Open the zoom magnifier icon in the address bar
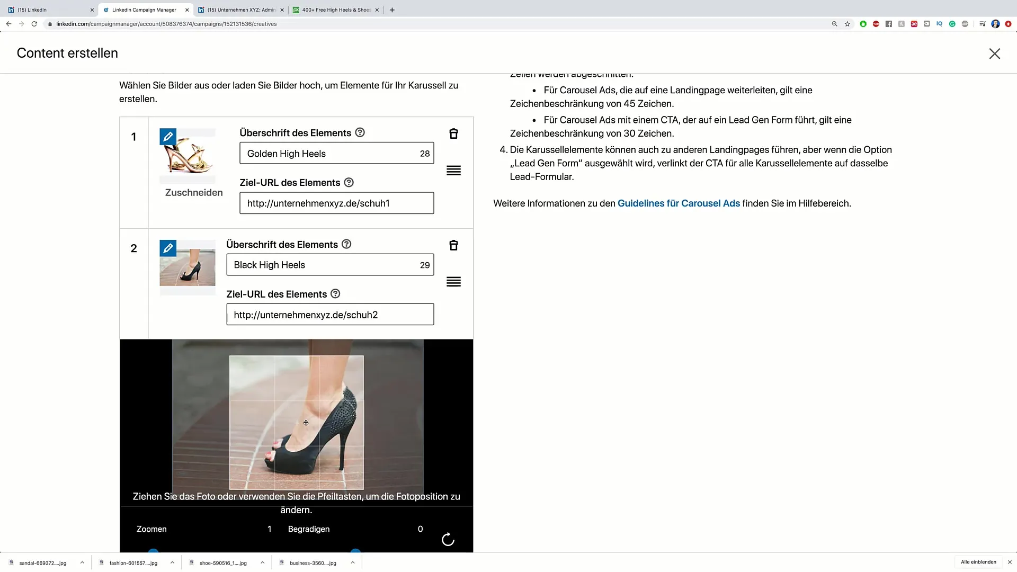The height and width of the screenshot is (572, 1017). pos(834,24)
